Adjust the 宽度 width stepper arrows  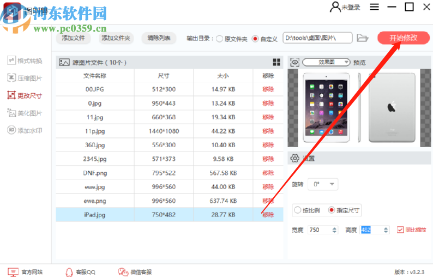pos(334,230)
